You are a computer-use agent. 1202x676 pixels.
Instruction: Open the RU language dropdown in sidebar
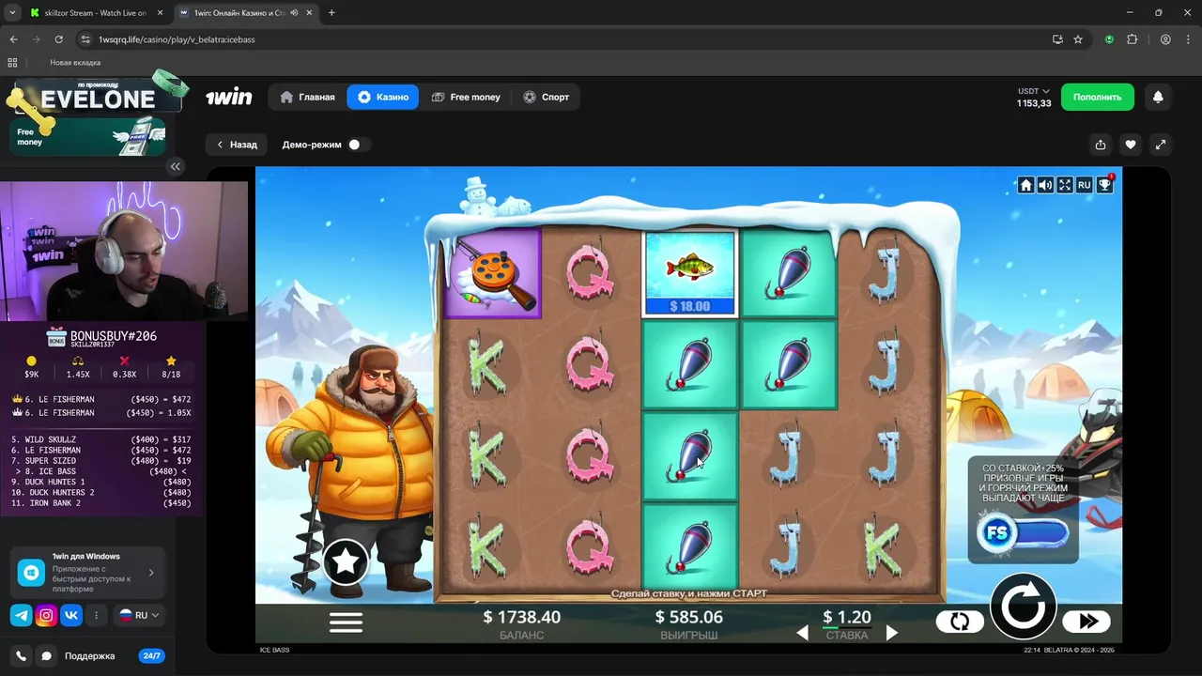click(140, 615)
